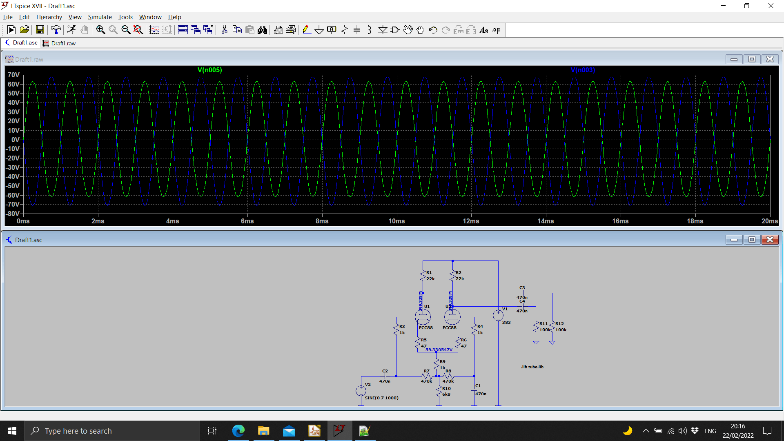Click the Zoom Out magnifier icon
Screen dimensions: 784x441
pos(126,30)
